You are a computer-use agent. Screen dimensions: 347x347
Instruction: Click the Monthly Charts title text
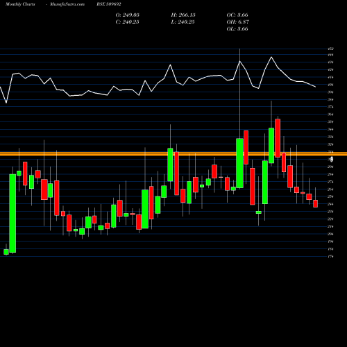20,4
